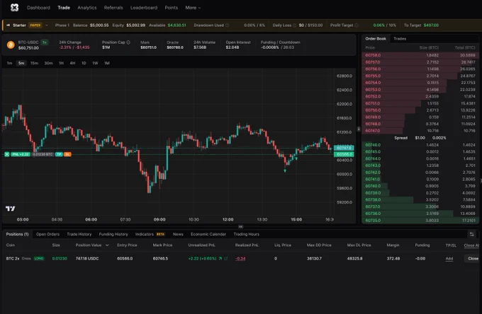Select the 1D timeframe
This screenshot has height=314, width=482.
(x=84, y=63)
